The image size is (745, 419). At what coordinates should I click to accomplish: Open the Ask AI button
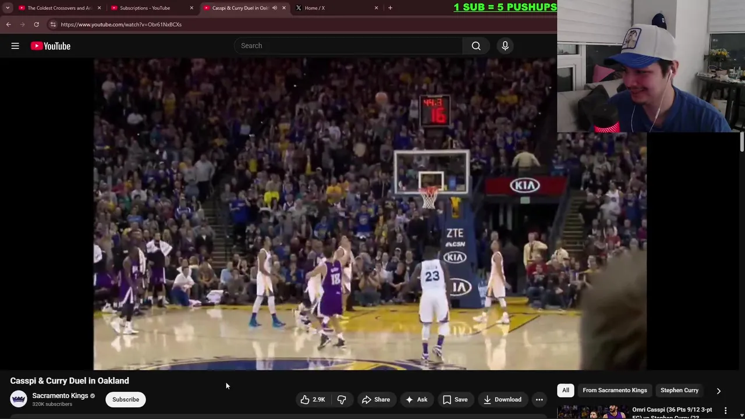[417, 400]
